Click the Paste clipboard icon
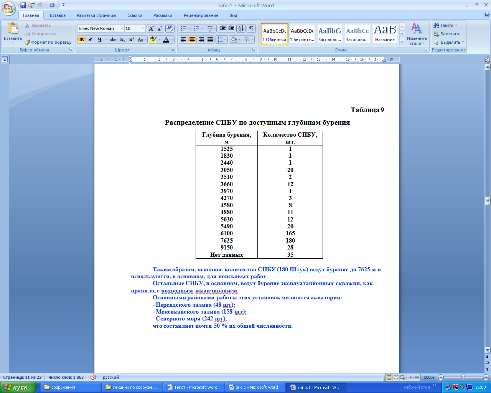 click(13, 29)
